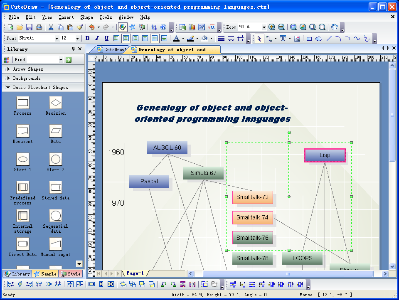Select the pointer selection tool
The height and width of the screenshot is (300, 399).
pos(259,39)
